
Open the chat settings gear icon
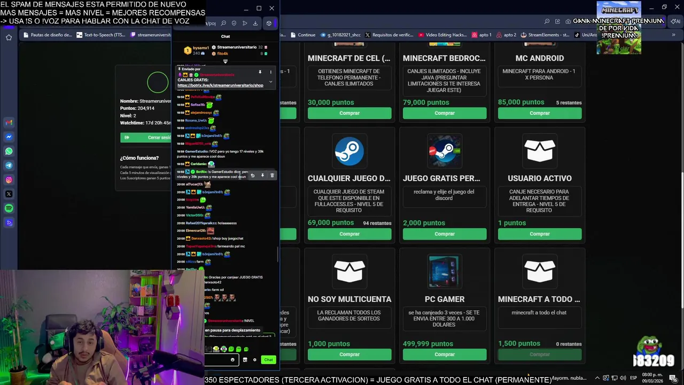[x=255, y=360]
